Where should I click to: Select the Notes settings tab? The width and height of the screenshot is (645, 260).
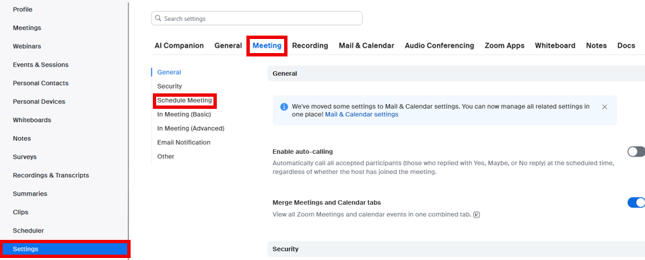pyautogui.click(x=597, y=46)
